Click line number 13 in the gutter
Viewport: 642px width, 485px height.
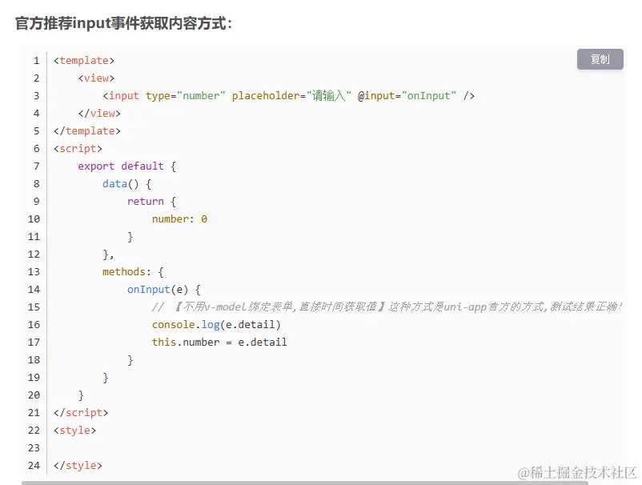pos(34,272)
